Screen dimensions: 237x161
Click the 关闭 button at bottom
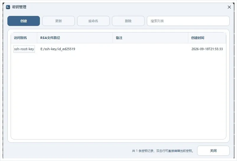(x=213, y=151)
